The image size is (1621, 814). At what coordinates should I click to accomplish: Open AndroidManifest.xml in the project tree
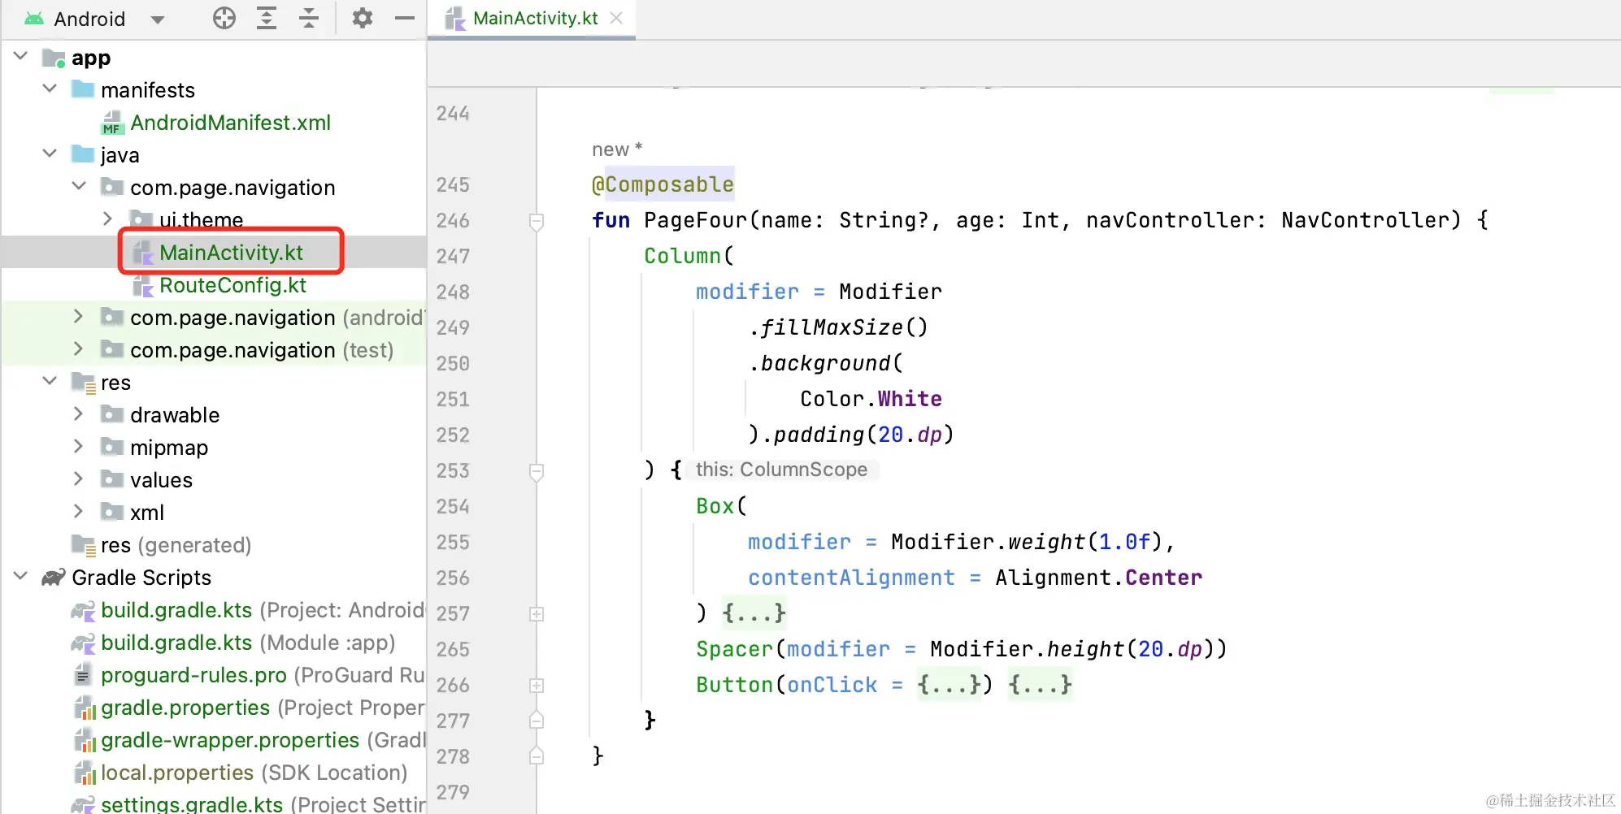point(230,123)
